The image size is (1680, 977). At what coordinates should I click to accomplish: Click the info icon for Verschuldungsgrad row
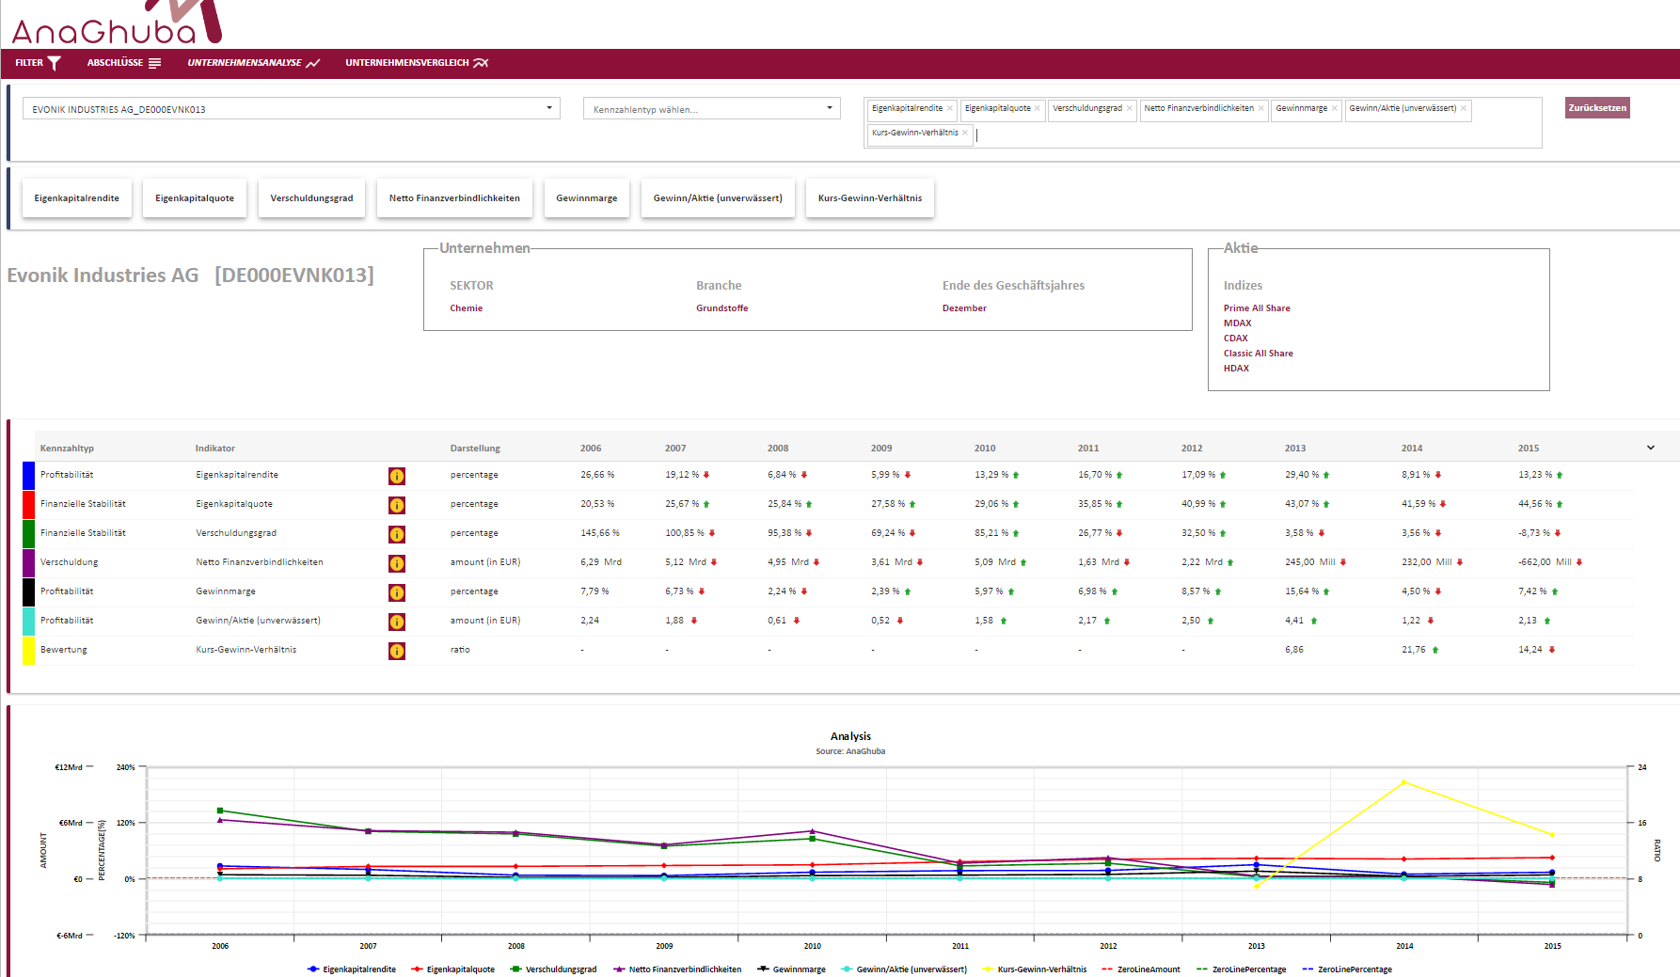(x=397, y=534)
